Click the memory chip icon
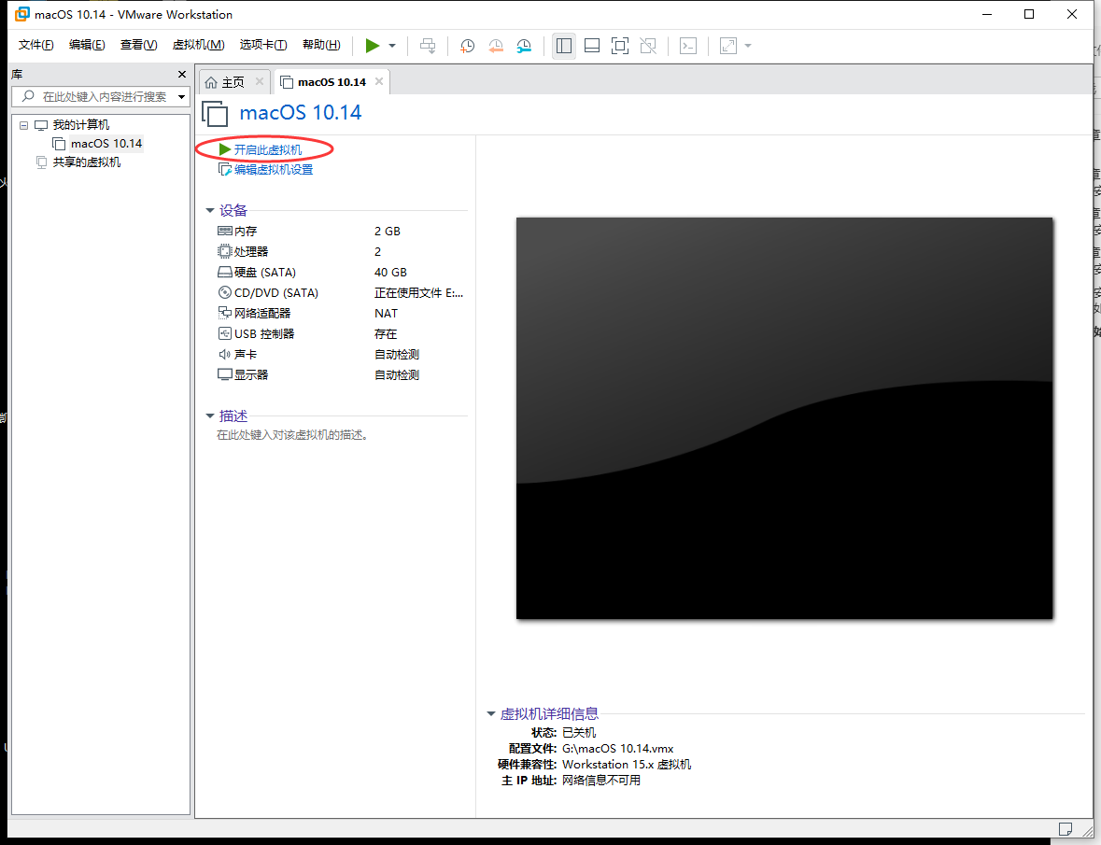The height and width of the screenshot is (845, 1101). (225, 231)
